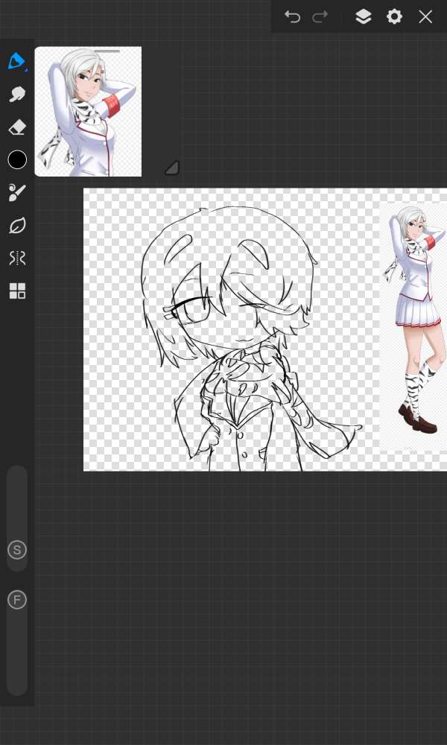Tap the floating reference image thumbnail
This screenshot has height=745, width=447.
coord(88,113)
